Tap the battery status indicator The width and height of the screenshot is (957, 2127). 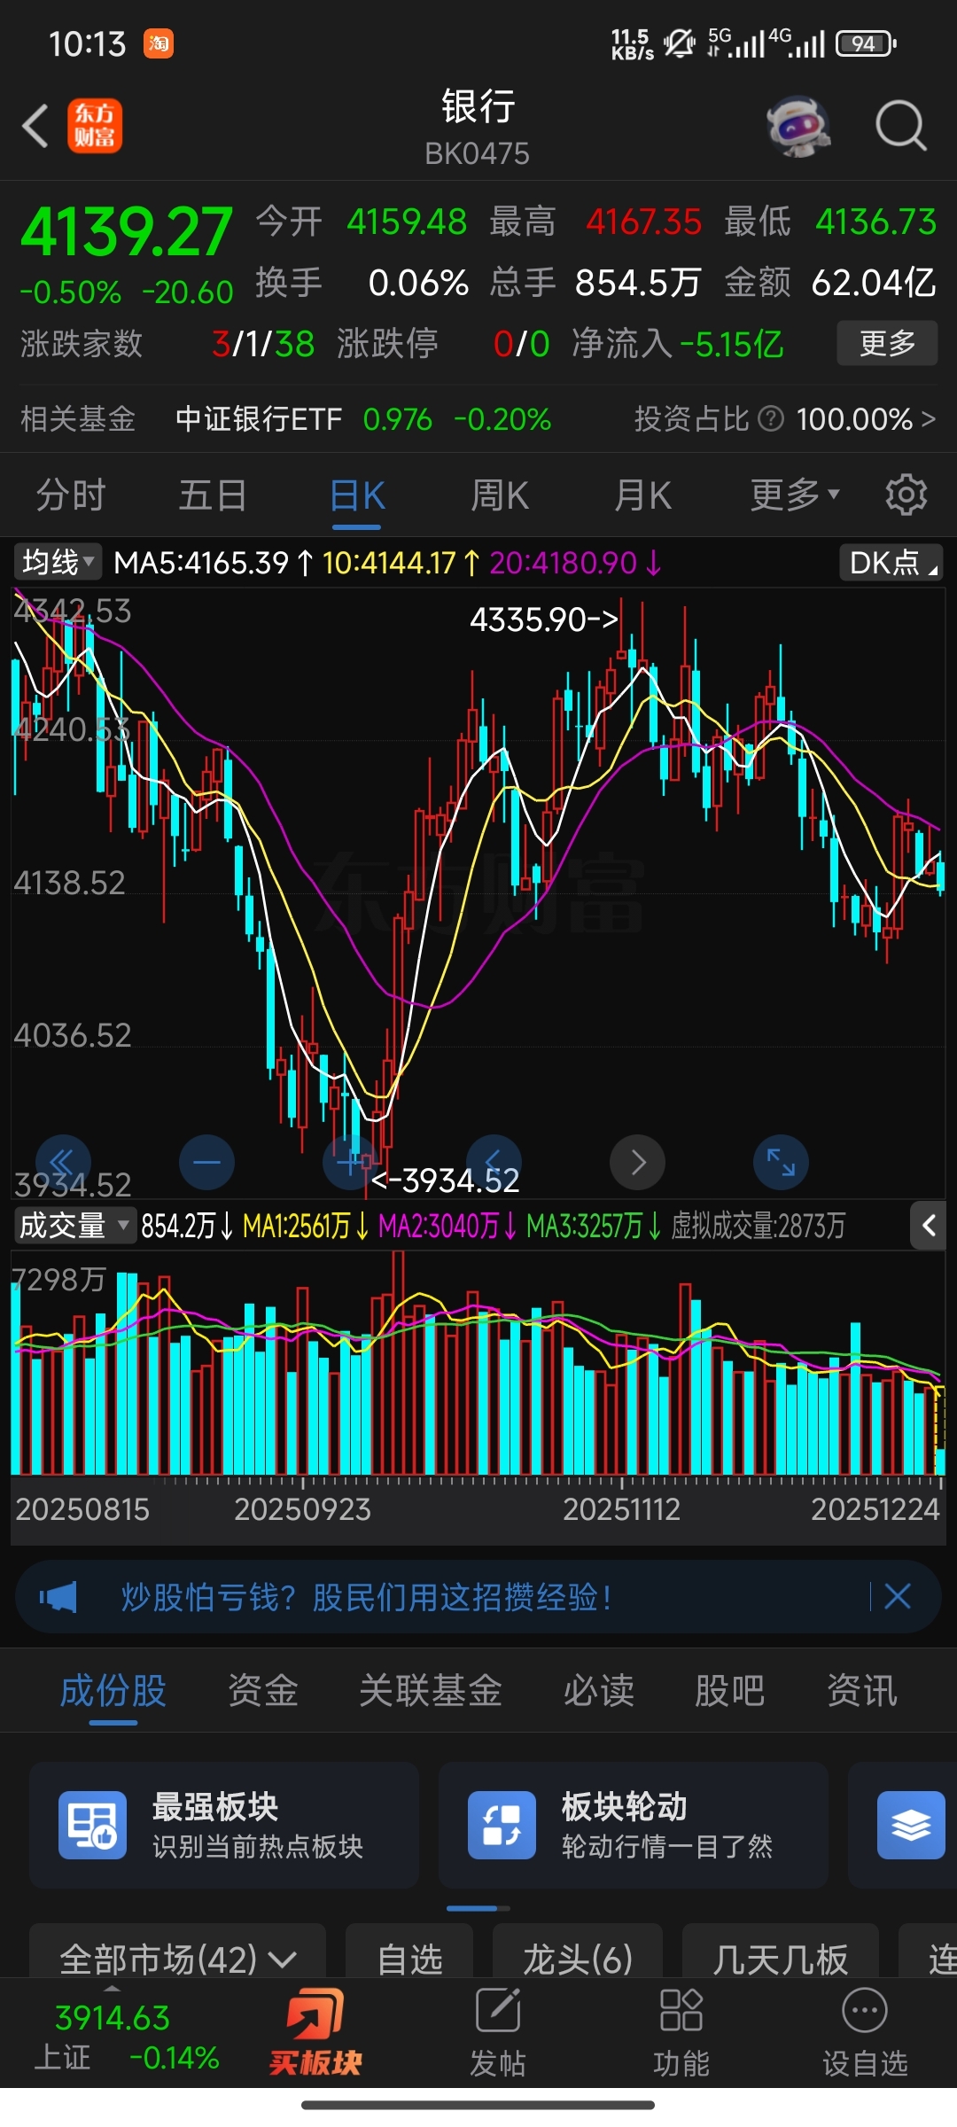(x=868, y=43)
